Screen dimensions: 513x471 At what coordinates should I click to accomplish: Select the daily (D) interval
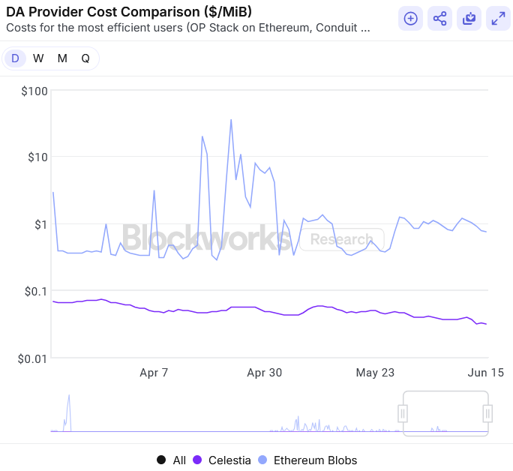15,58
